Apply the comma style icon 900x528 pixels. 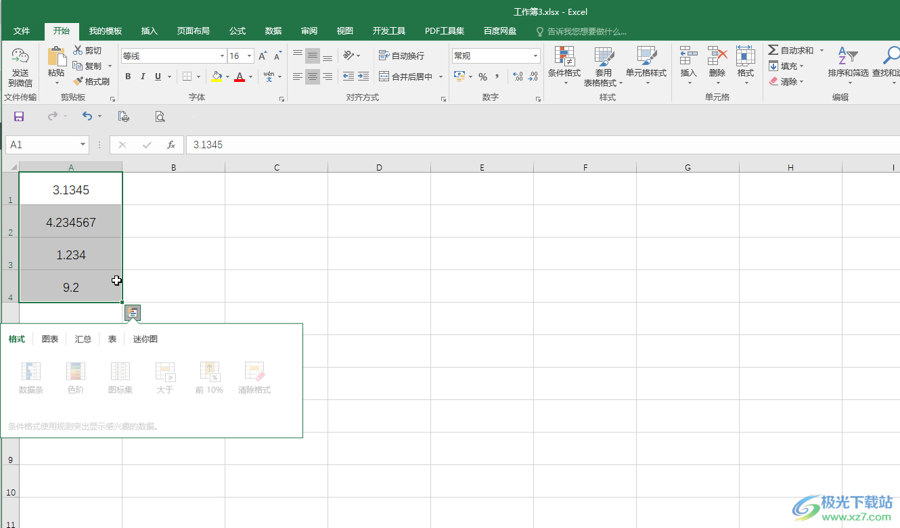tap(497, 76)
